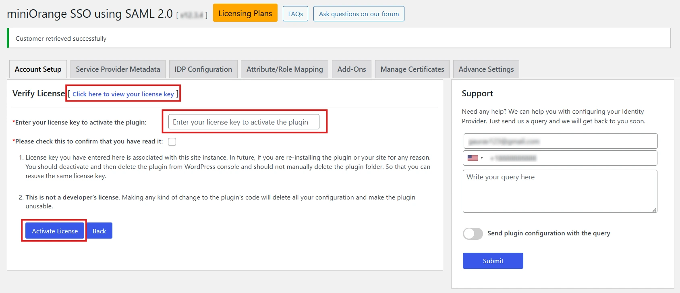The width and height of the screenshot is (680, 293).
Task: Click here to view your license key link
Action: point(123,94)
